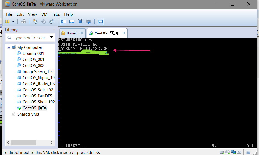Select CentOS_Solr virtual machine
Image resolution: width=259 pixels, height=155 pixels.
pyautogui.click(x=38, y=90)
